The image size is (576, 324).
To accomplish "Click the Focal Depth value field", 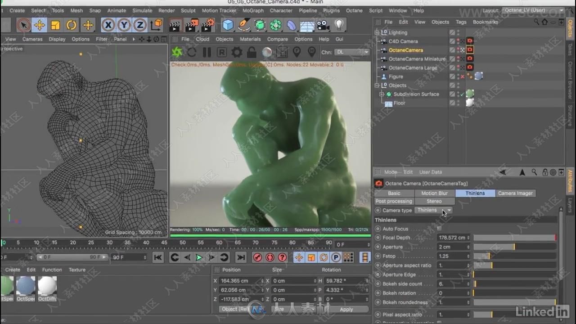I will [x=452, y=238].
